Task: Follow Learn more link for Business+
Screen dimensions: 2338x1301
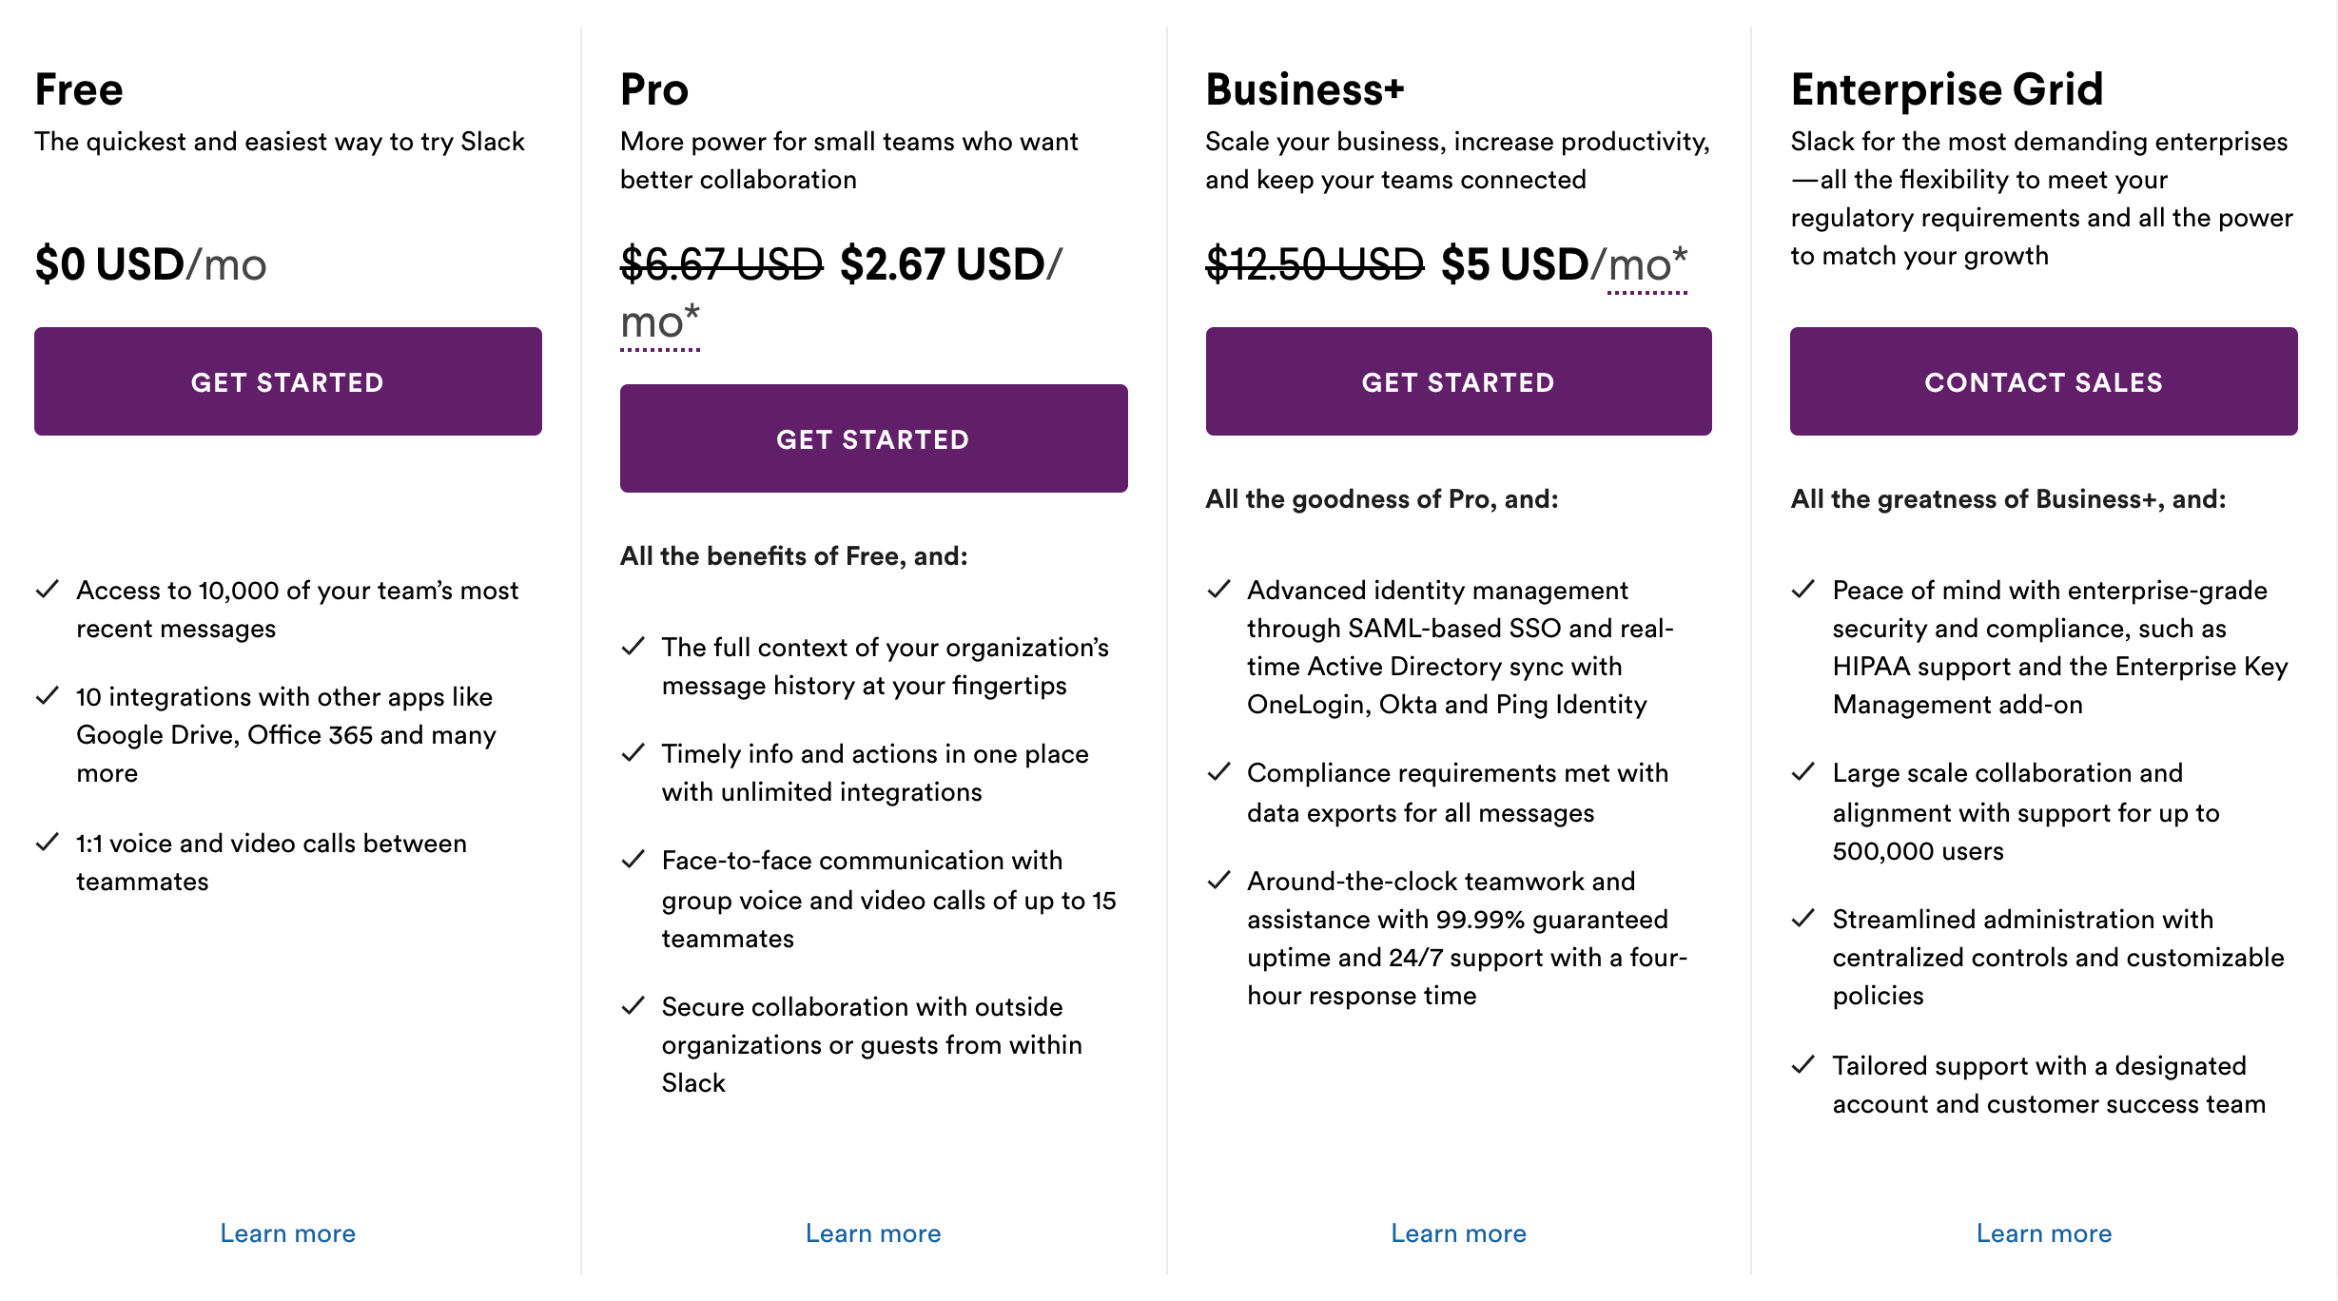Action: click(1458, 1233)
